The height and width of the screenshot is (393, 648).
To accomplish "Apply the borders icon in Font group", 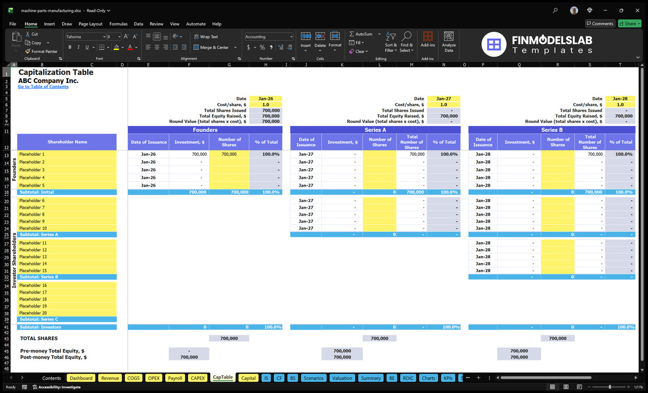I will (102, 47).
